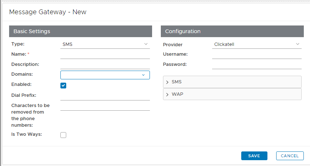Click the Characters to be removed field
The image size is (310, 166).
click(x=105, y=106)
